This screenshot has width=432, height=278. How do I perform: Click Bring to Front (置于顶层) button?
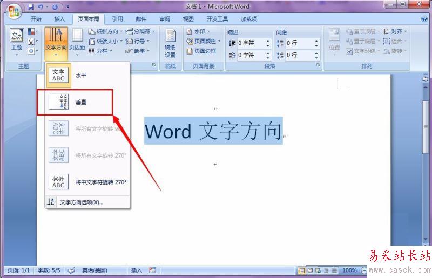362,31
